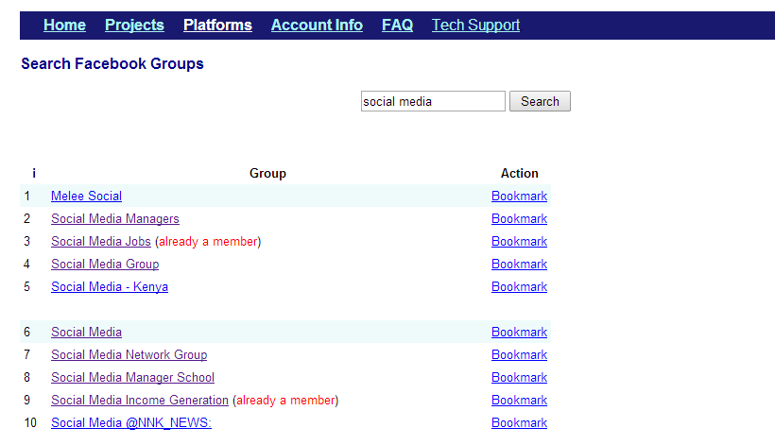This screenshot has height=445, width=775.
Task: Open the Melee Social group
Action: [x=87, y=197]
